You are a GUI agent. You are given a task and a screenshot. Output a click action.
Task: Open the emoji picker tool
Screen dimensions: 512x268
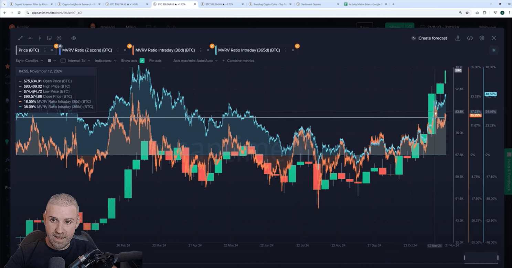(x=59, y=38)
